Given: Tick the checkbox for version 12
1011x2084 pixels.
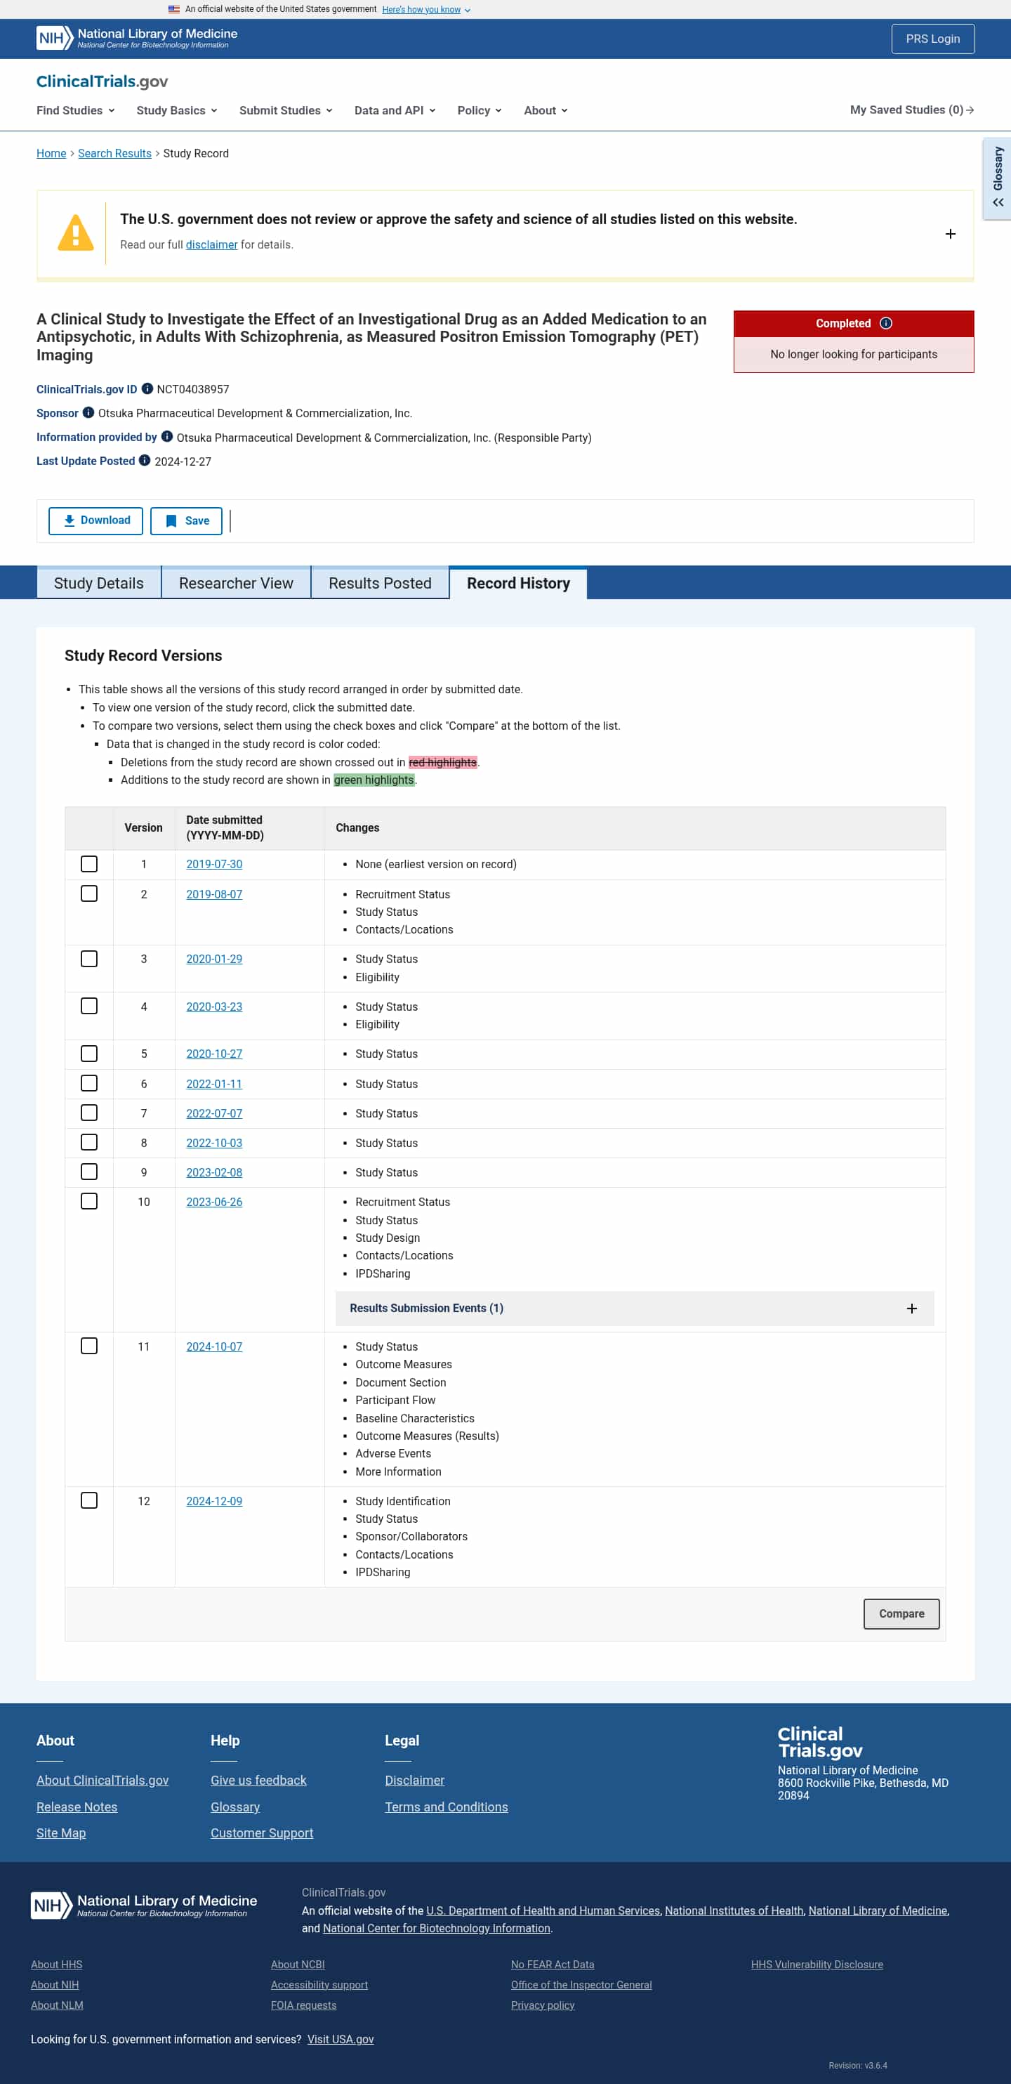Looking at the screenshot, I should tap(89, 1501).
